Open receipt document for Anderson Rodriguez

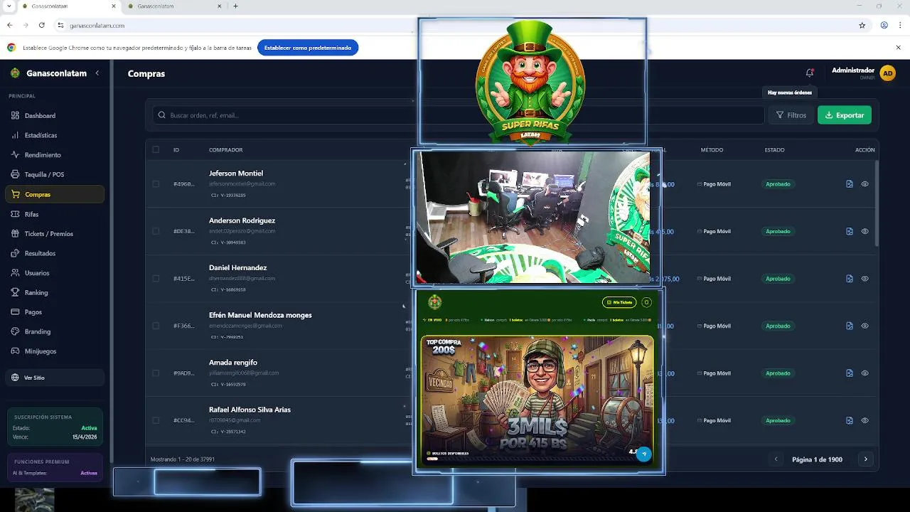850,231
